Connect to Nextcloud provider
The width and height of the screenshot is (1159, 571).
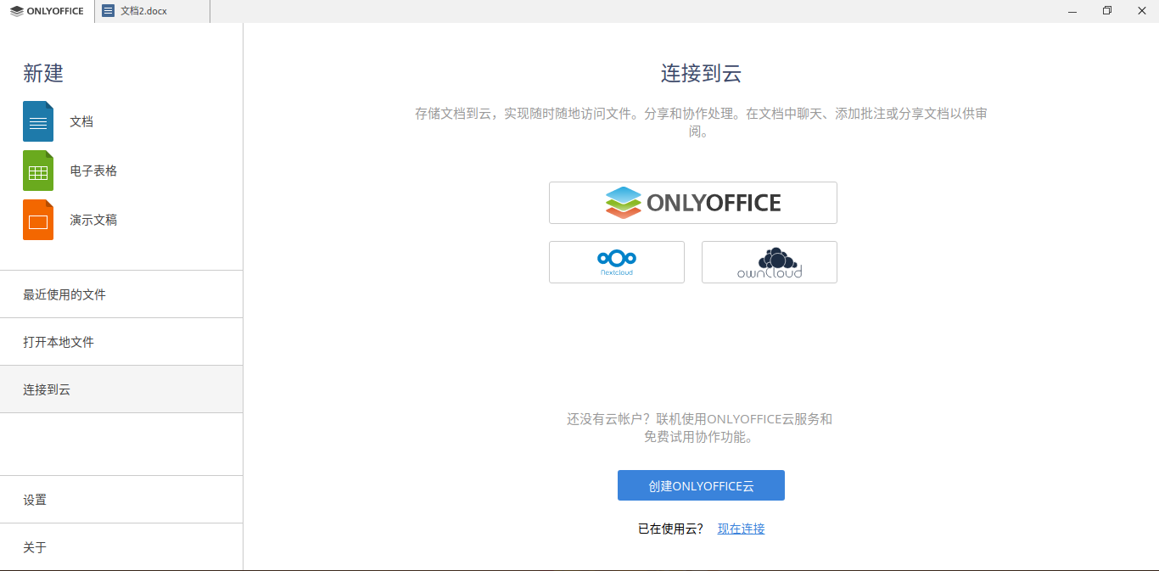click(x=617, y=262)
